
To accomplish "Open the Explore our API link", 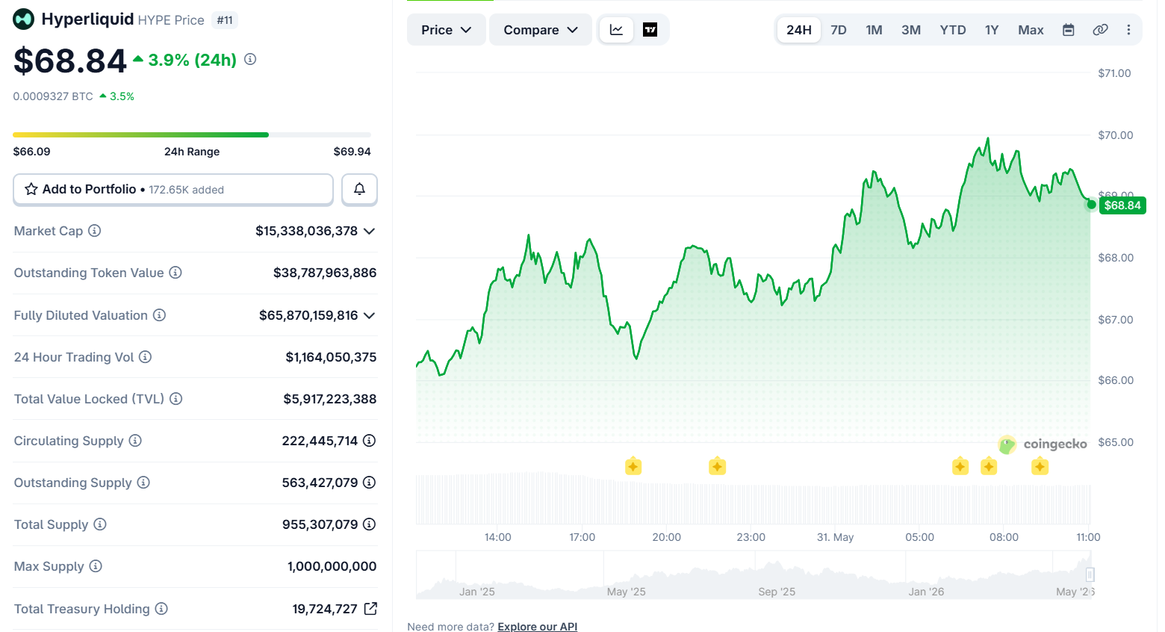I will pyautogui.click(x=537, y=626).
